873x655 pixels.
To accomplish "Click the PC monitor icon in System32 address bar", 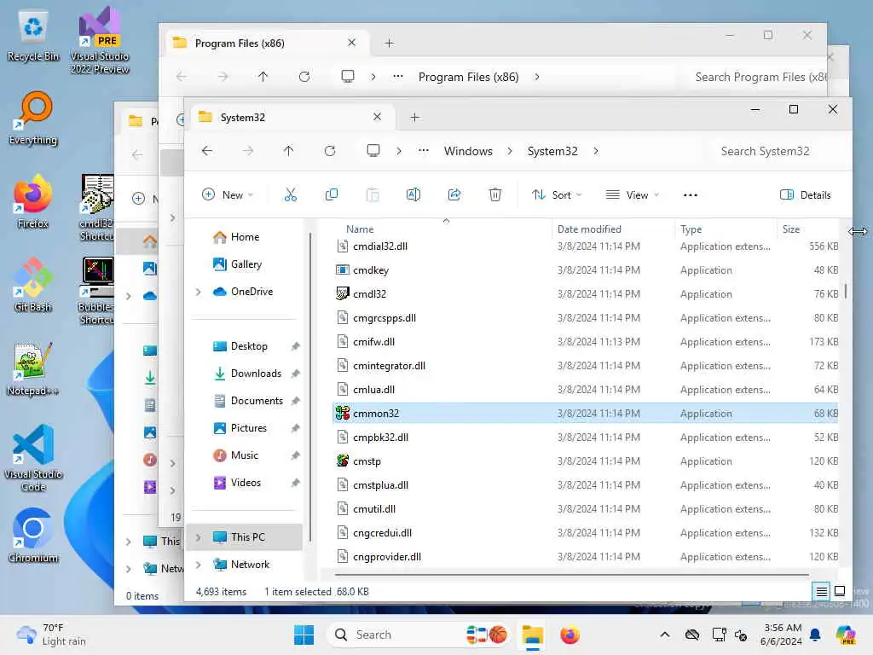I will coord(373,151).
